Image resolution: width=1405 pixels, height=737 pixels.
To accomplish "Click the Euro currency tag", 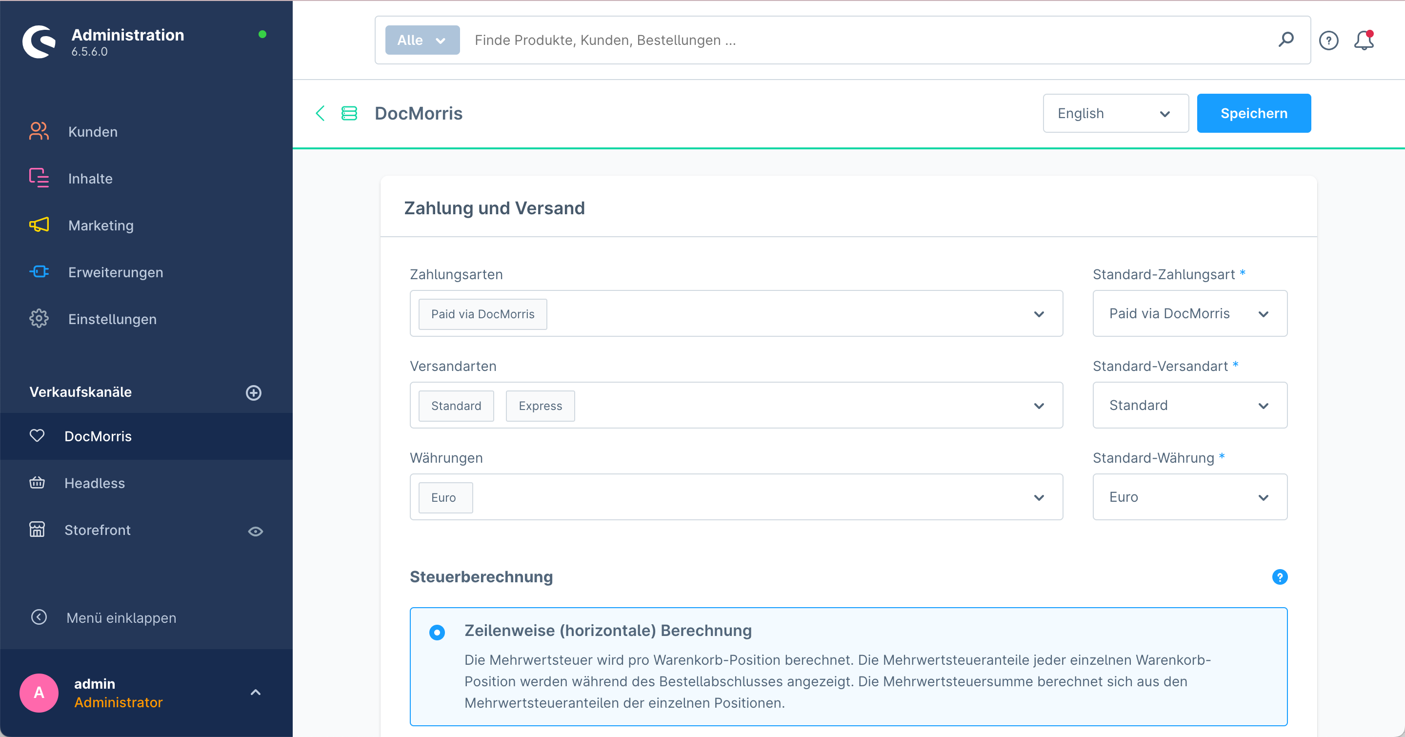I will tap(445, 497).
